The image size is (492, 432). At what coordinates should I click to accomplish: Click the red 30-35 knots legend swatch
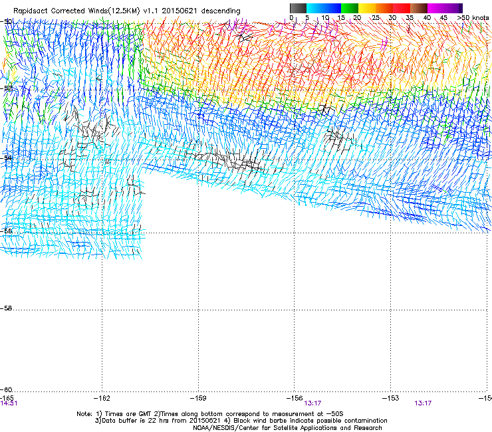pos(402,8)
